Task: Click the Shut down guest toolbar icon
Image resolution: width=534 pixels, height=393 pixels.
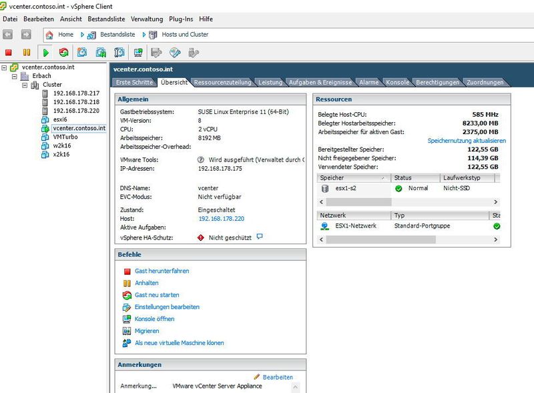Action: (x=8, y=52)
